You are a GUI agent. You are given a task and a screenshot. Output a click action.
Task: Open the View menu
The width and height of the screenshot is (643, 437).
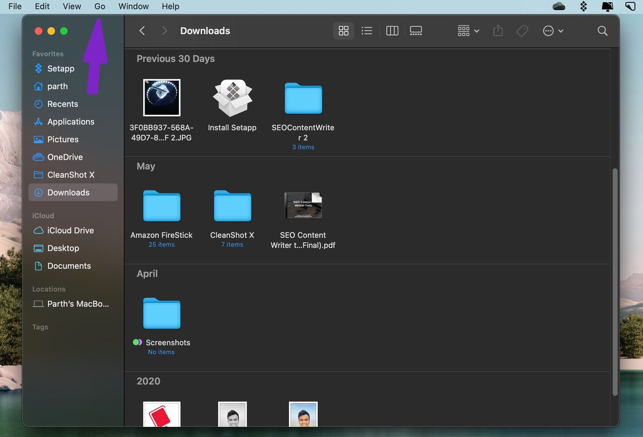point(72,6)
